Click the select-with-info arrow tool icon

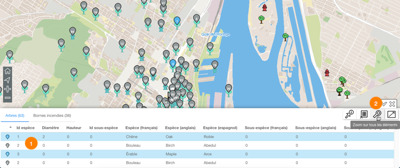tap(349, 114)
